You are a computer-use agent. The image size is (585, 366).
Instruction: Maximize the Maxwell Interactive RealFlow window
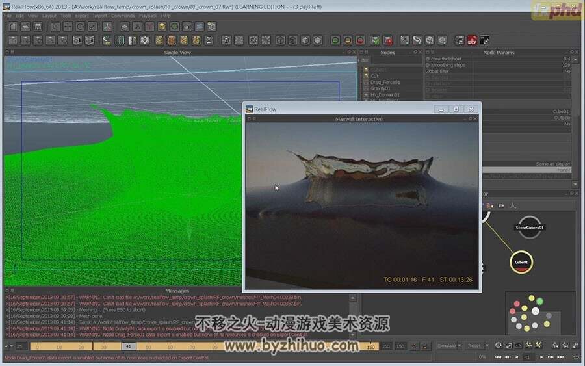[456, 109]
